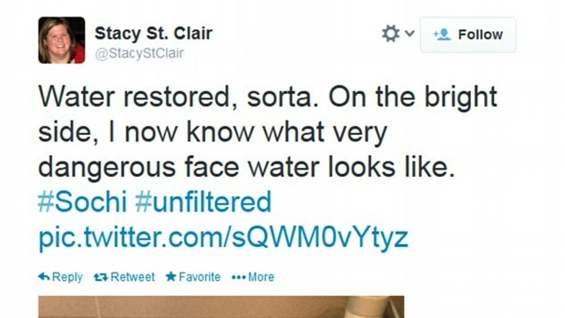The height and width of the screenshot is (318, 565).
Task: Follow Stacy St. Clair
Action: (468, 35)
